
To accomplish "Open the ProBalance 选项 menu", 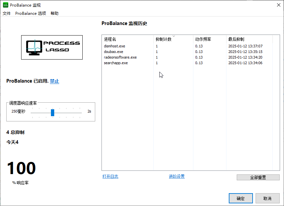I will [31, 13].
